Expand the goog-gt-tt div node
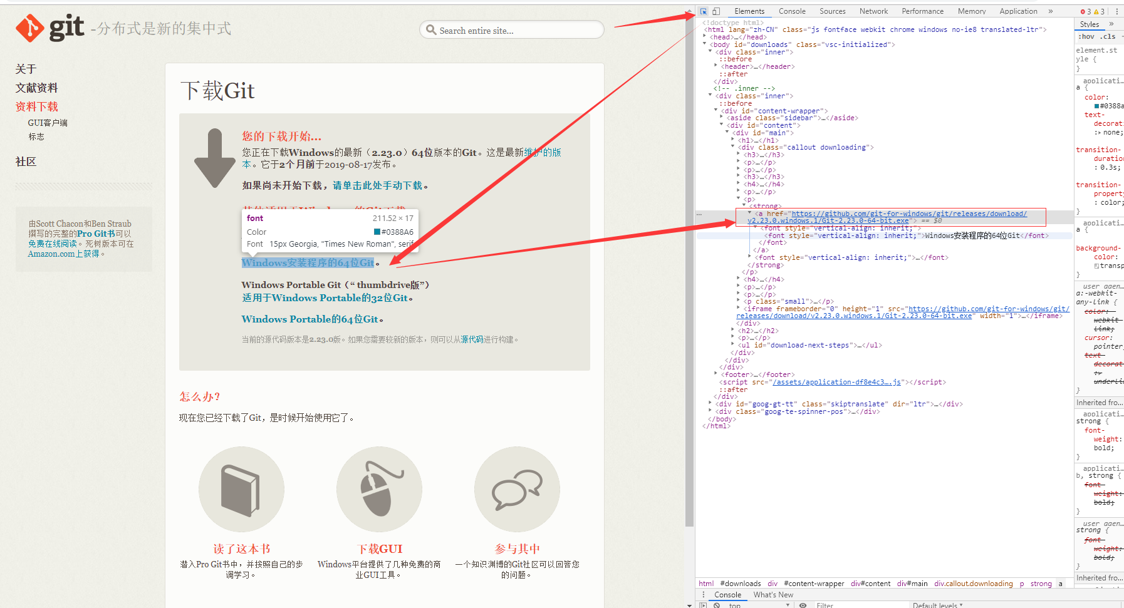This screenshot has width=1124, height=608. pos(710,404)
